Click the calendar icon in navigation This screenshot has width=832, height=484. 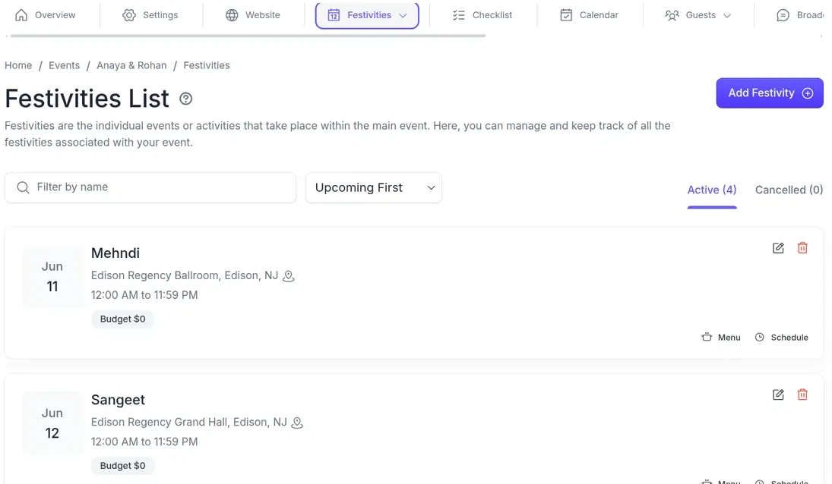[566, 15]
